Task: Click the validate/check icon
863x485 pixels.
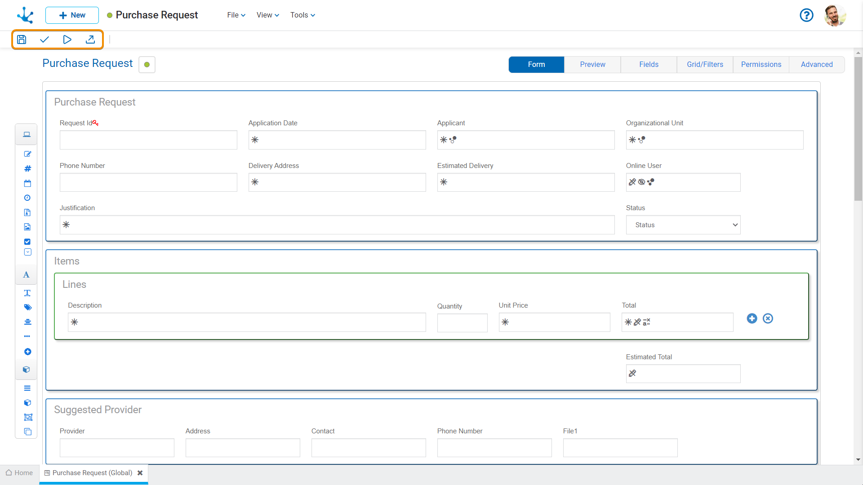Action: click(44, 39)
